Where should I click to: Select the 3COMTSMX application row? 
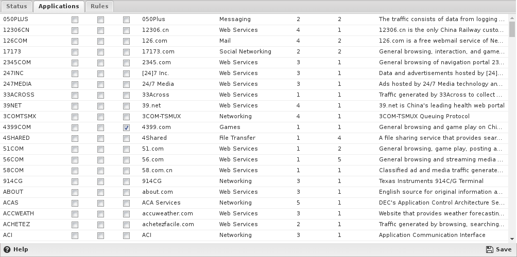pos(254,117)
